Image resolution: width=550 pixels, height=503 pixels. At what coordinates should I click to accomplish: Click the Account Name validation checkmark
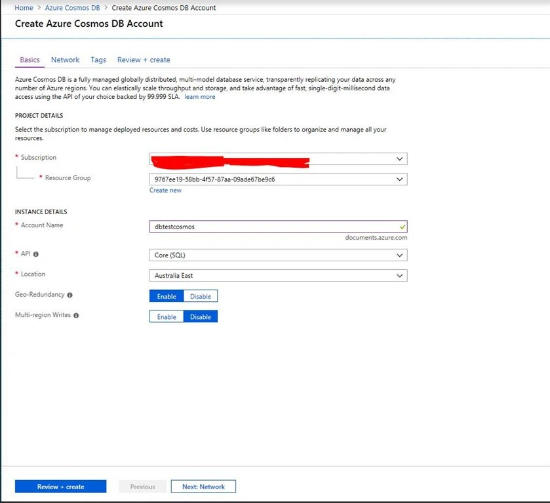click(403, 227)
